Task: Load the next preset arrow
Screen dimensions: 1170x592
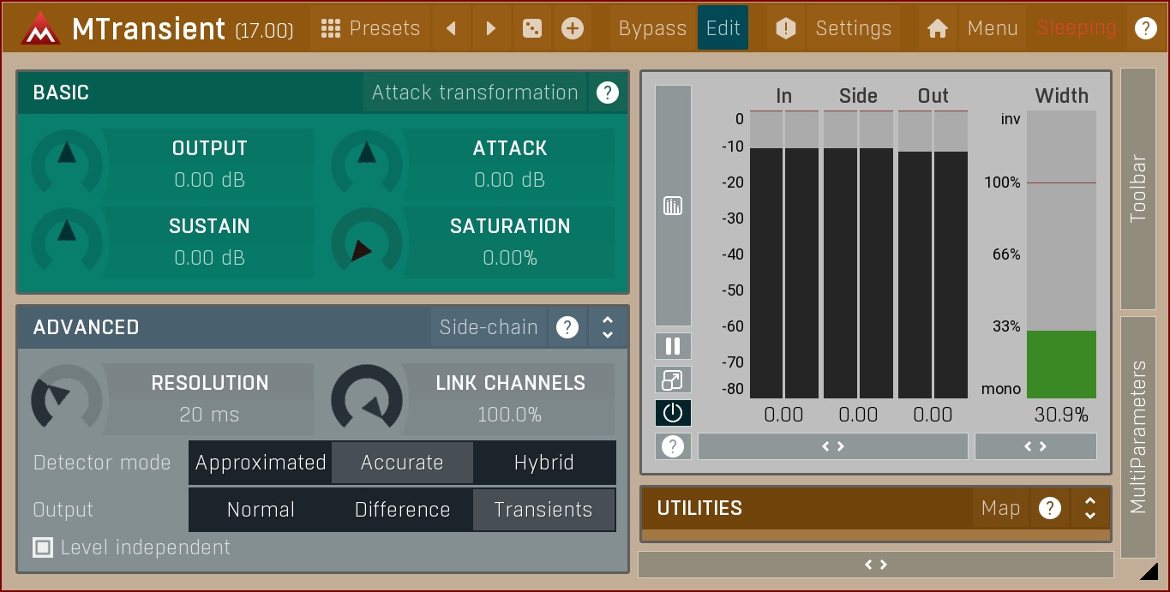Action: [490, 29]
